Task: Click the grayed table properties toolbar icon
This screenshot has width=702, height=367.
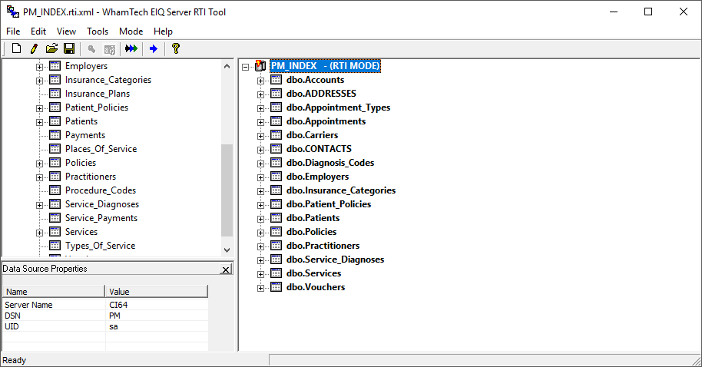Action: point(109,49)
